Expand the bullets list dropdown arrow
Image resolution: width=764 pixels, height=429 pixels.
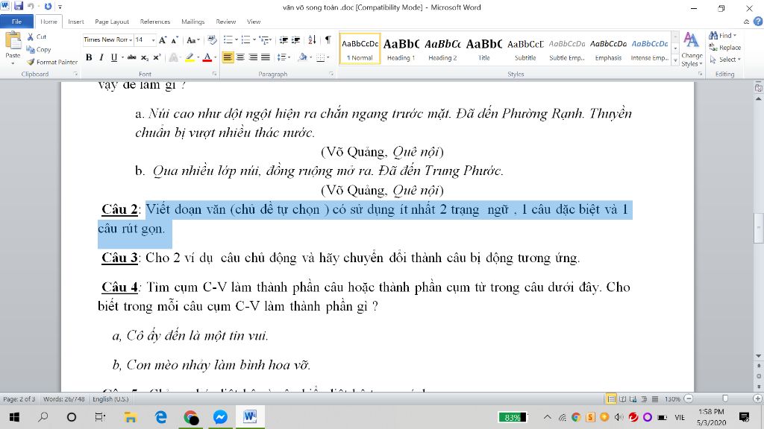click(237, 40)
